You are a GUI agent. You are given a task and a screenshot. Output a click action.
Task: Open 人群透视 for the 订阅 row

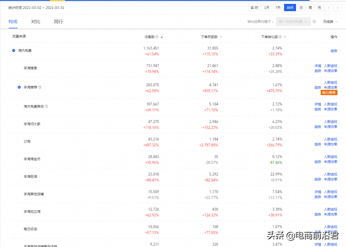tap(330, 139)
